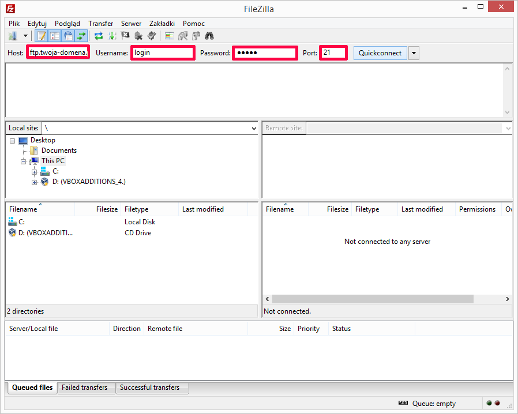
Task: Click the green activity indicator light
Action: tap(489, 403)
